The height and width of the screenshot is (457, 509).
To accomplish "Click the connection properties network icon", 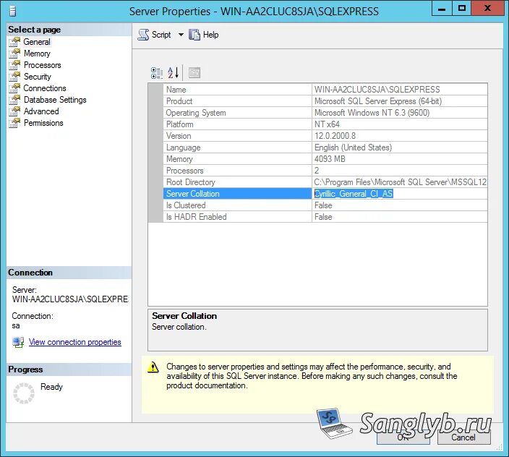I will click(x=18, y=342).
